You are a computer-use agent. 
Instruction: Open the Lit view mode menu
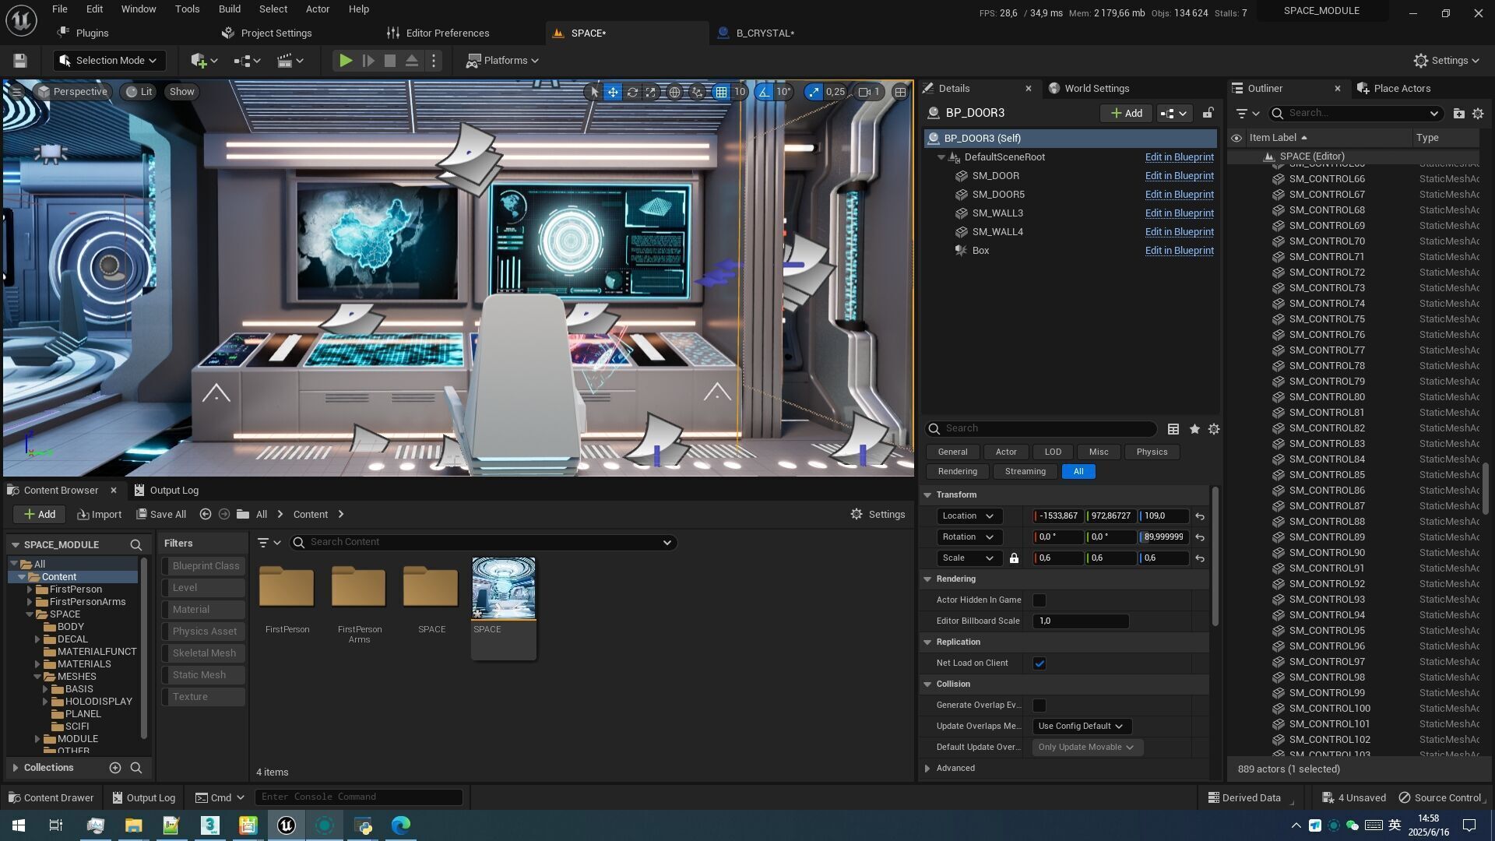click(x=139, y=92)
